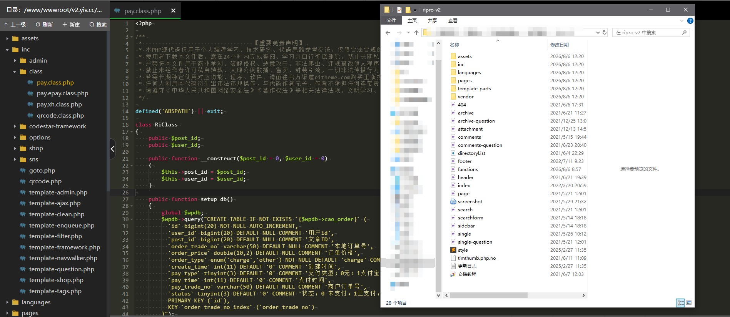Click the Explorer horizontal scrollbar

(x=489, y=295)
